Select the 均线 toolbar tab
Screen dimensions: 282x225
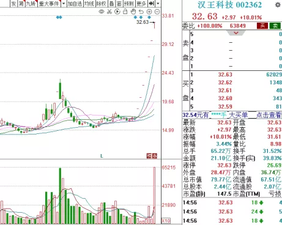89,4
